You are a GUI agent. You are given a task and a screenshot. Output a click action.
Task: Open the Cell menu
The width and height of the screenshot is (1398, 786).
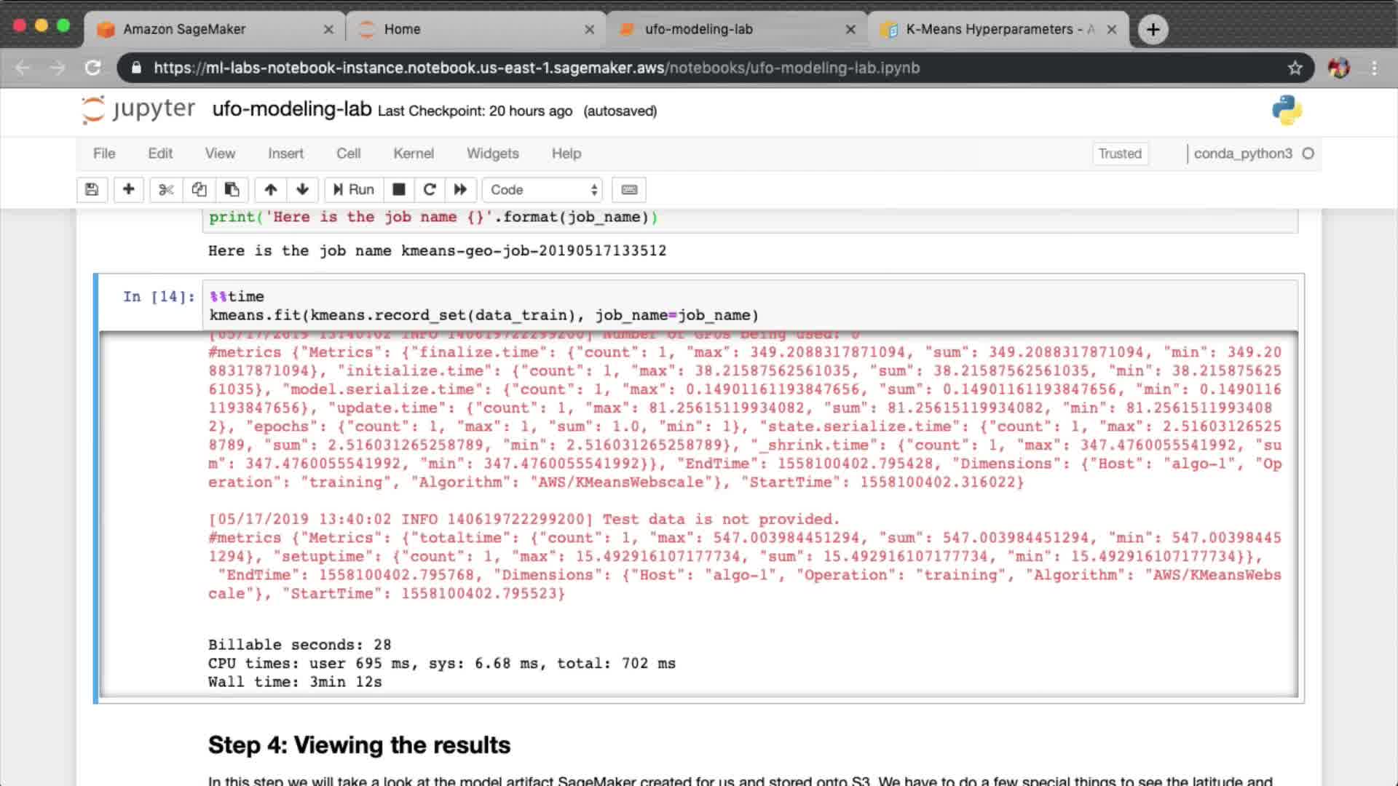[348, 154]
